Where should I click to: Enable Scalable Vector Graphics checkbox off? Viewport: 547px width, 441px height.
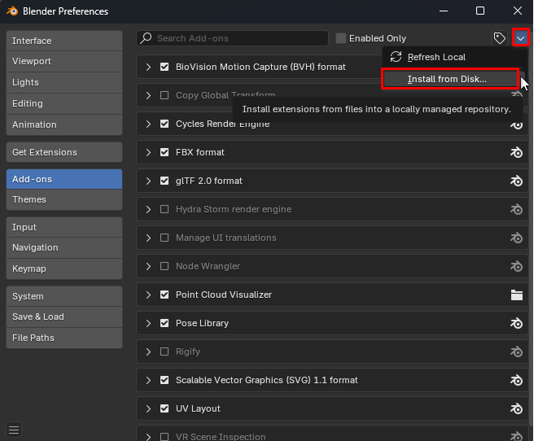[164, 380]
